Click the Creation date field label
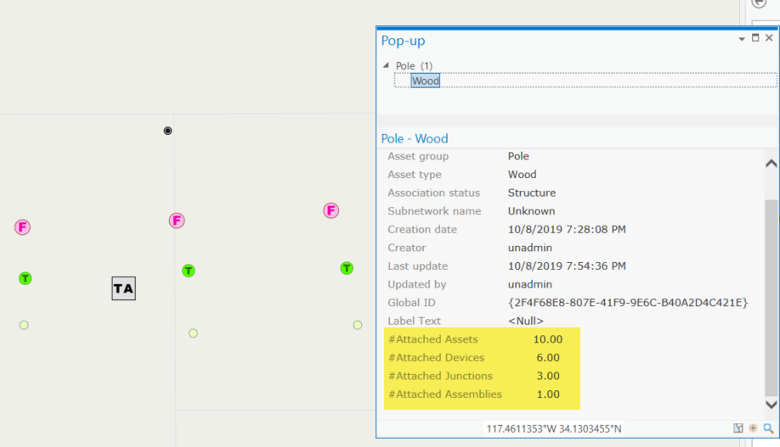Viewport: 780px width, 447px height. 421,230
